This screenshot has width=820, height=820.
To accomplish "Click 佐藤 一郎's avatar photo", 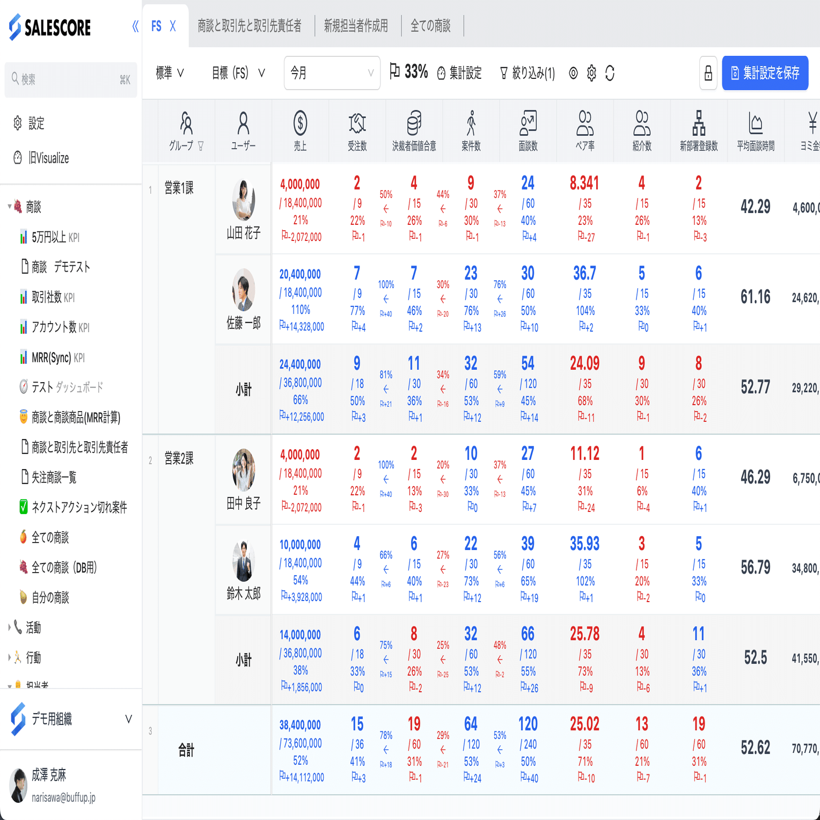I will tap(244, 290).
